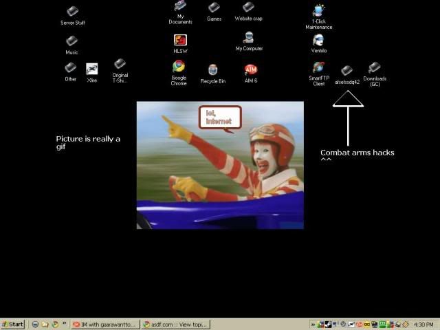Launch the Xfire desktop shortcut

tap(91, 73)
